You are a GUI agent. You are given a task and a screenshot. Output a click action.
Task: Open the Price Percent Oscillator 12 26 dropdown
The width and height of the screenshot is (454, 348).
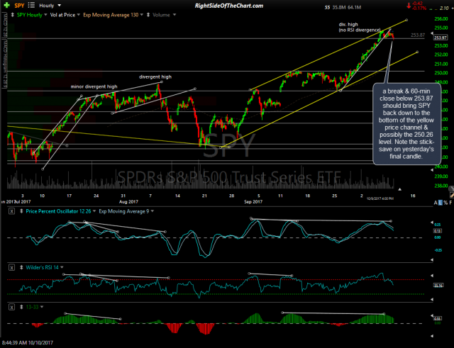point(94,211)
